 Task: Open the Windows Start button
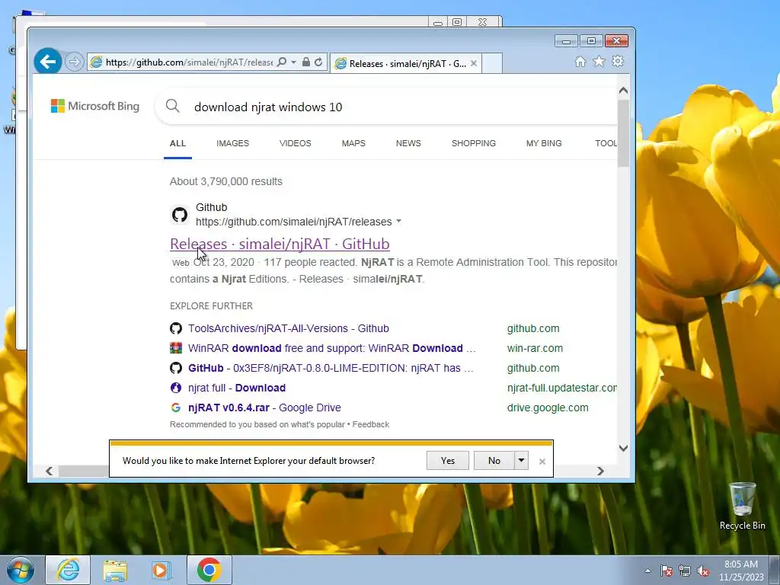pyautogui.click(x=21, y=570)
